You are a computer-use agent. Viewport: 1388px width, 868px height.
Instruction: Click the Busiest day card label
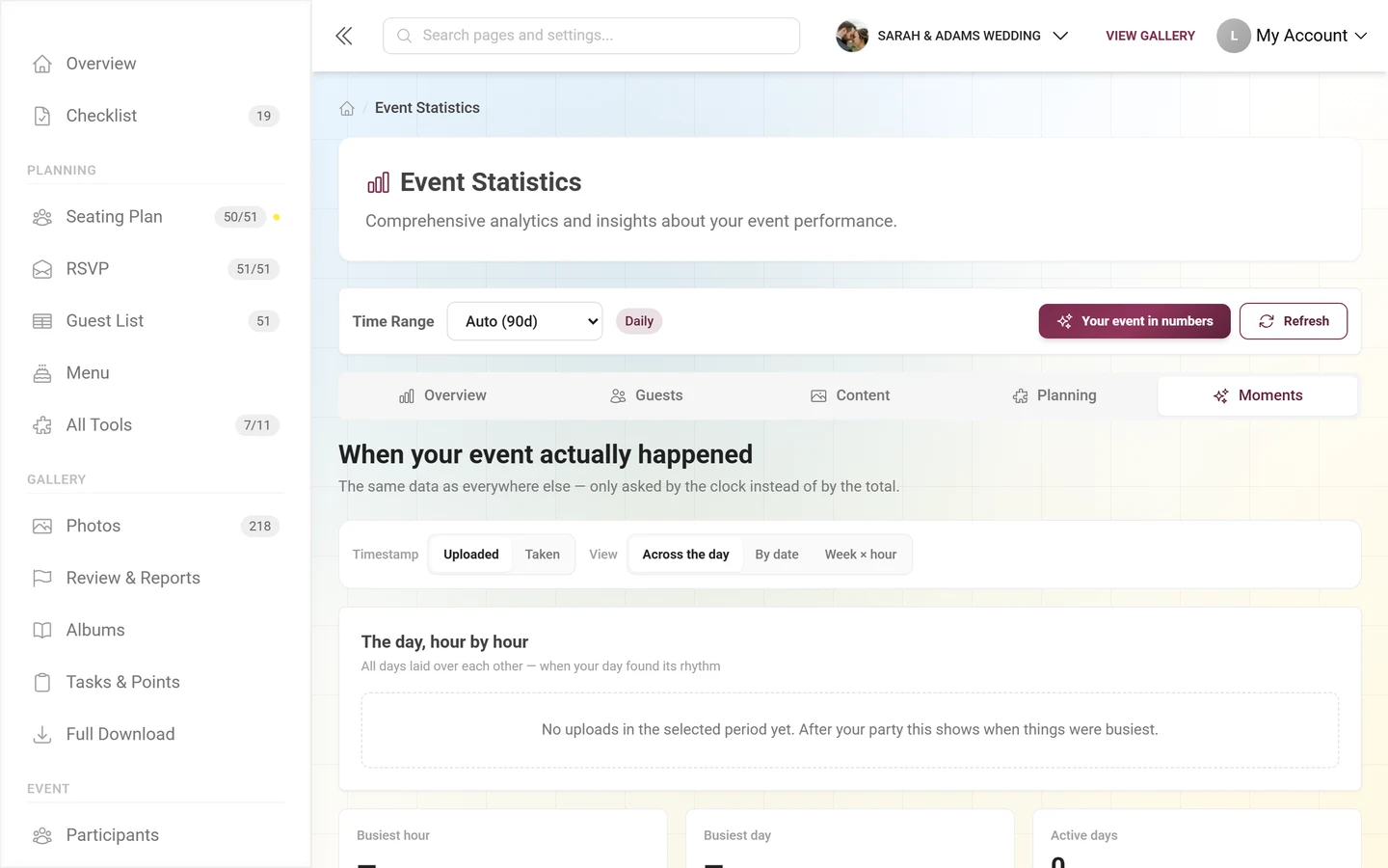tap(737, 835)
